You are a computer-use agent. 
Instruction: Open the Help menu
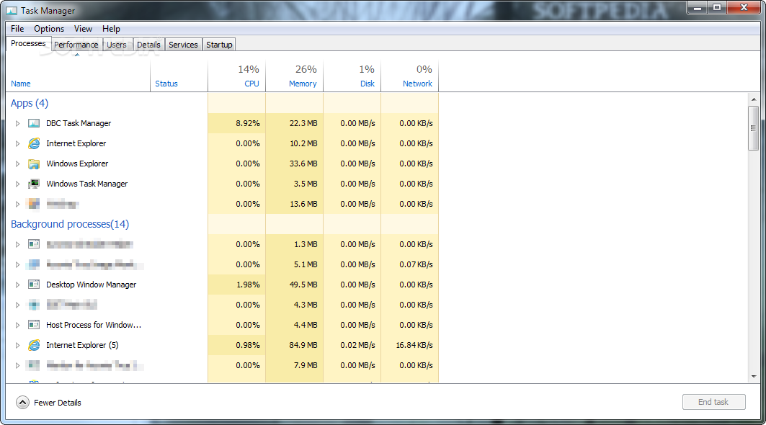pyautogui.click(x=111, y=29)
